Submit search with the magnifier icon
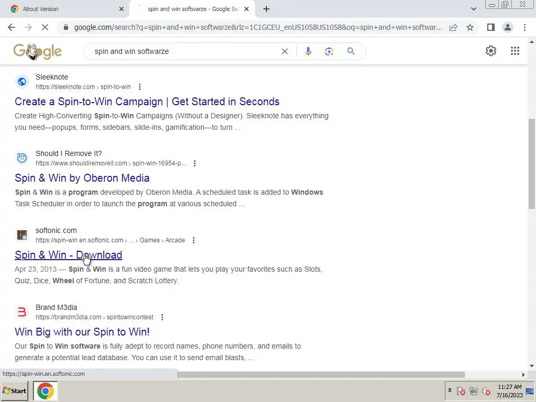 pyautogui.click(x=351, y=51)
